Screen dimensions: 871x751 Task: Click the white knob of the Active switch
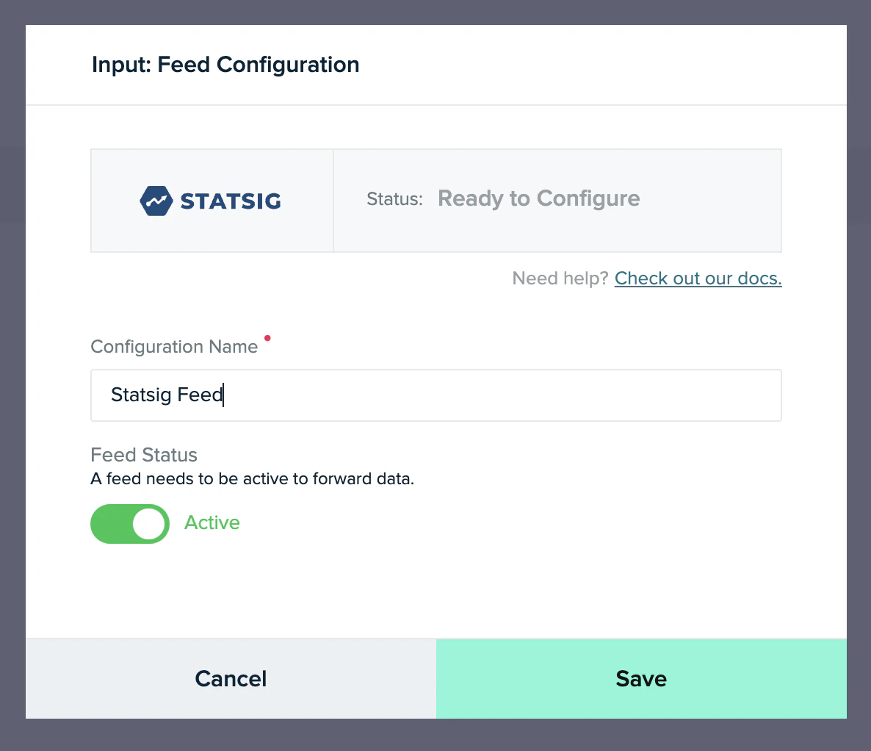tap(151, 524)
